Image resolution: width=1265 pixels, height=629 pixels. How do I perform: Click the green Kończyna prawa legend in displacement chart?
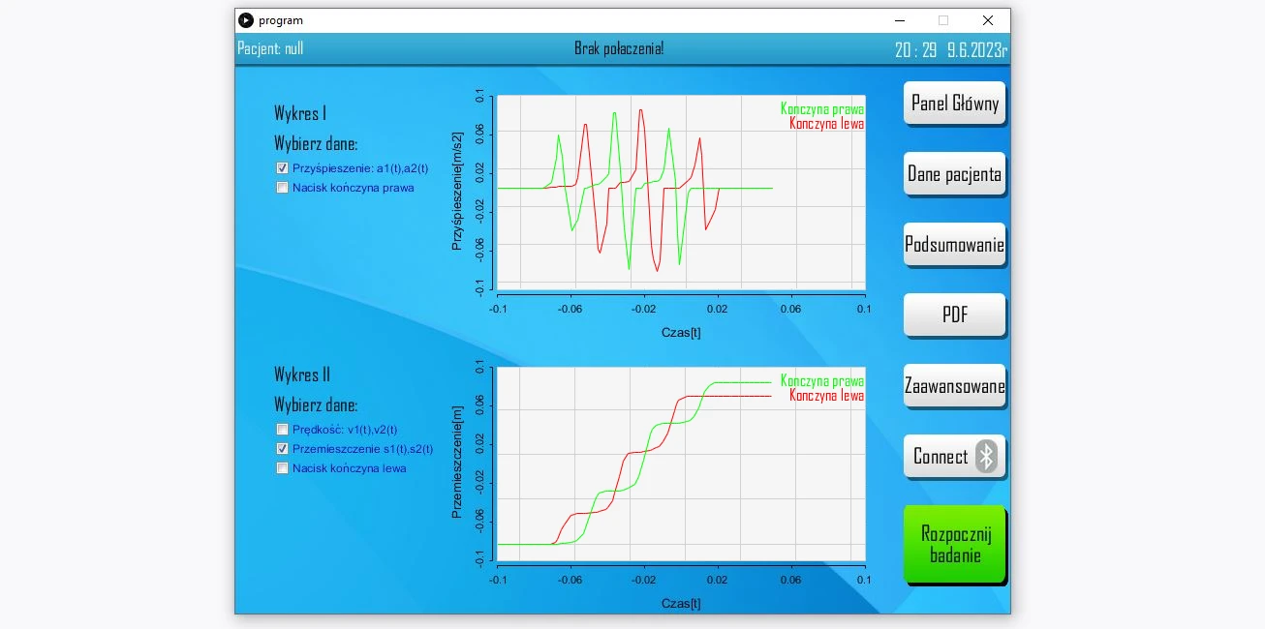[821, 381]
